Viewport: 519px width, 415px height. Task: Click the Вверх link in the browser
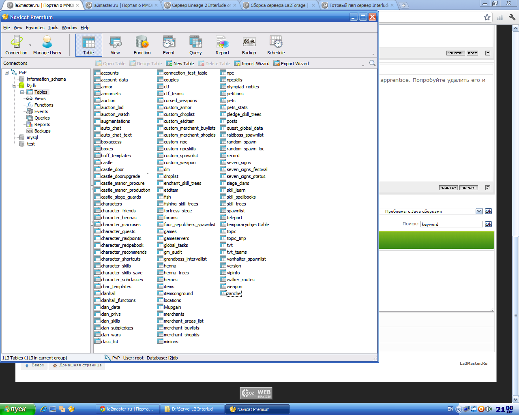34,365
